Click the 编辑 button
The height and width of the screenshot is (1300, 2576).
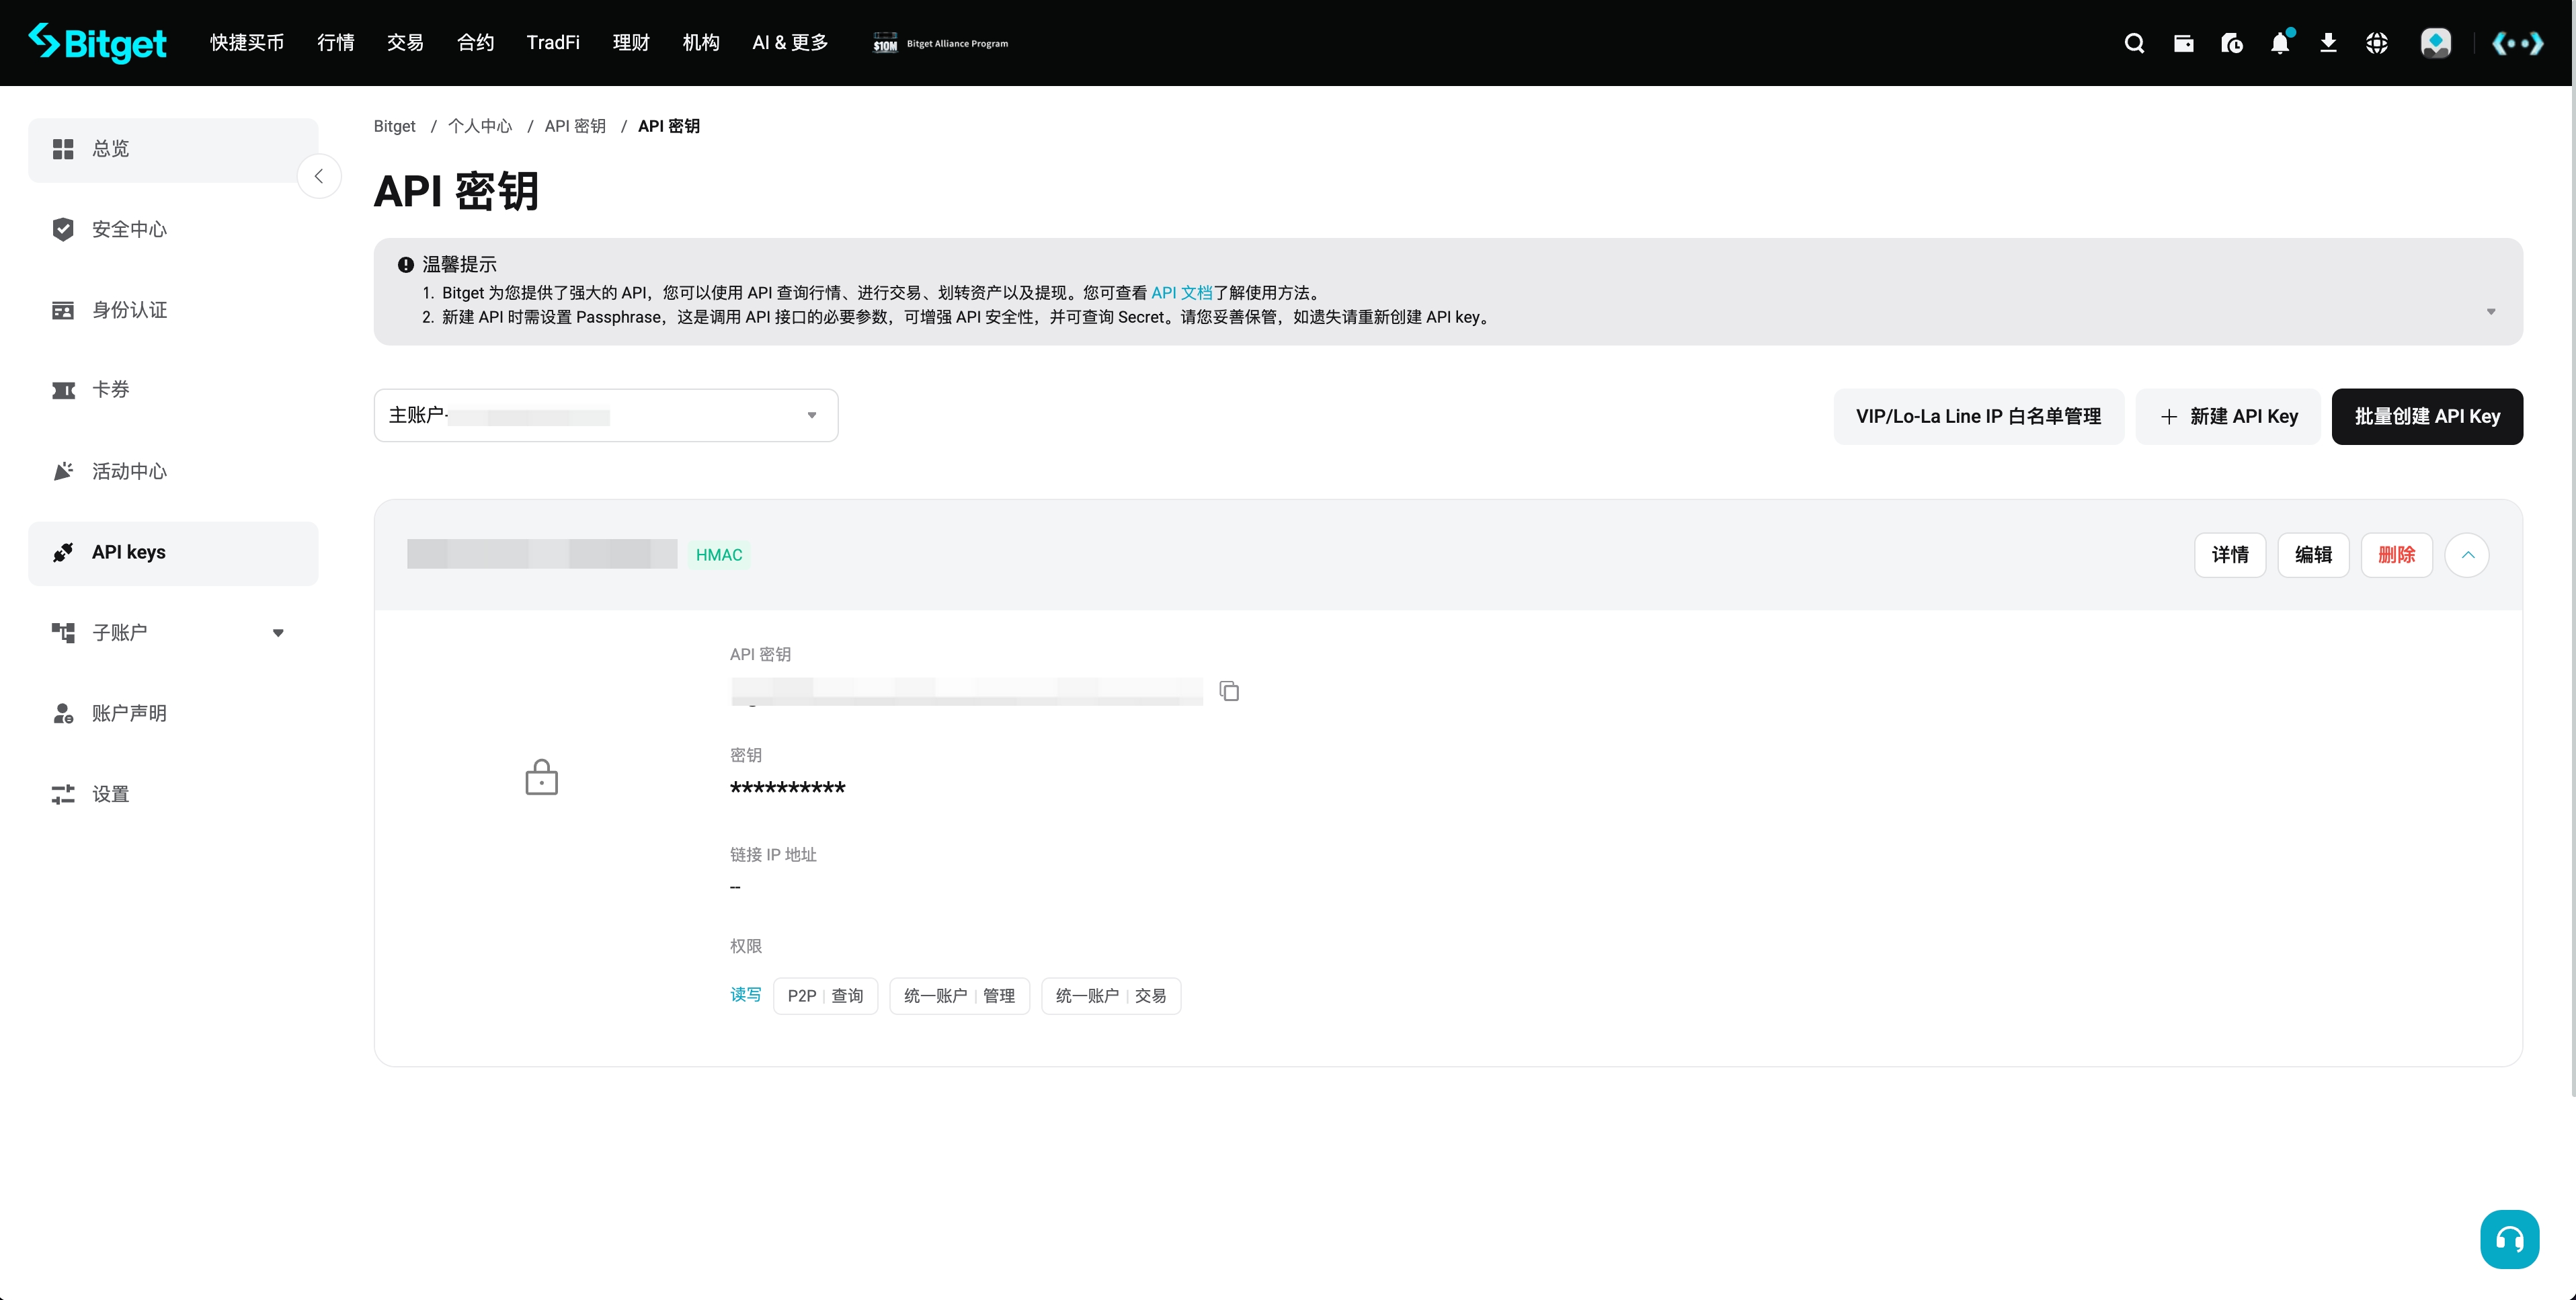tap(2313, 555)
